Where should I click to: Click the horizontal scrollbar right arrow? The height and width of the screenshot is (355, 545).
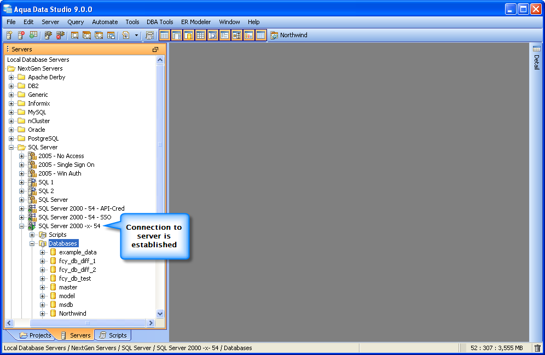(x=150, y=323)
